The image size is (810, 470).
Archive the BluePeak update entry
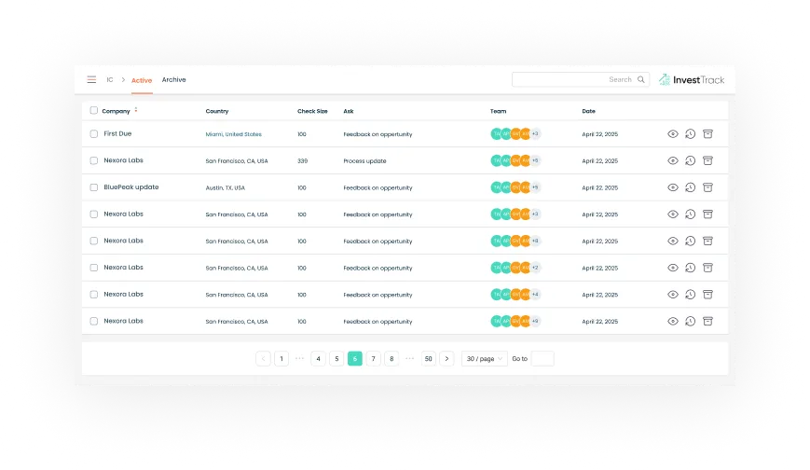click(707, 187)
